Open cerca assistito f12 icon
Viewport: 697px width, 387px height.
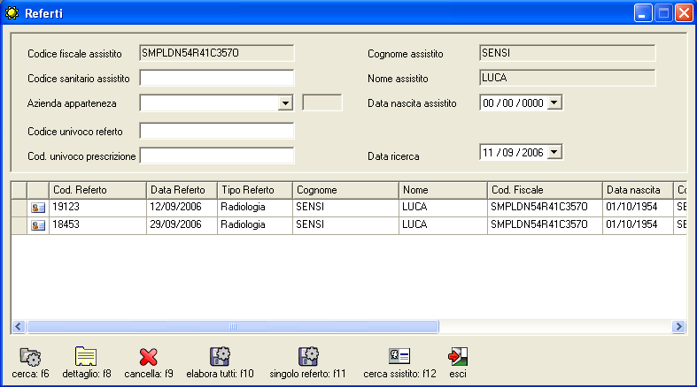click(399, 356)
